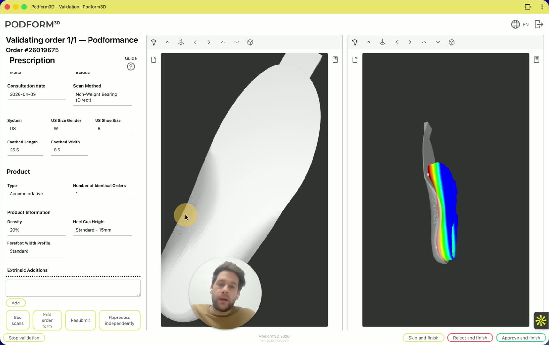
Task: Click the Heel Cup Height field
Action: point(102,230)
